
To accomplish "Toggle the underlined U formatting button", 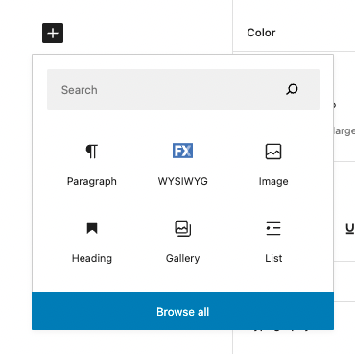I will [x=350, y=228].
